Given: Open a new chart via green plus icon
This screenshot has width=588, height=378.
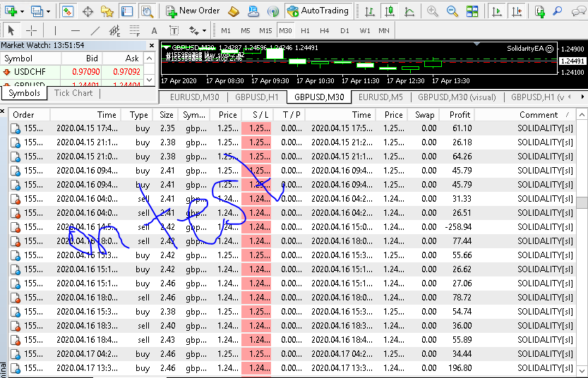Looking at the screenshot, I should [11, 11].
